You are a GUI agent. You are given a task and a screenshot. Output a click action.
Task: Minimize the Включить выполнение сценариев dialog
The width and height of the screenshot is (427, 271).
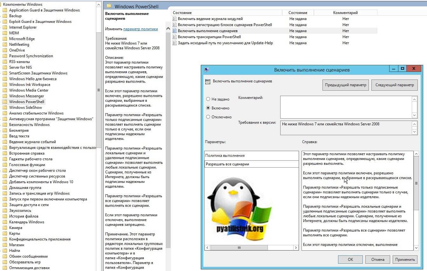(394, 69)
